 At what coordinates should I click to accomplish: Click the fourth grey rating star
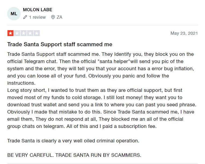tap(30, 33)
